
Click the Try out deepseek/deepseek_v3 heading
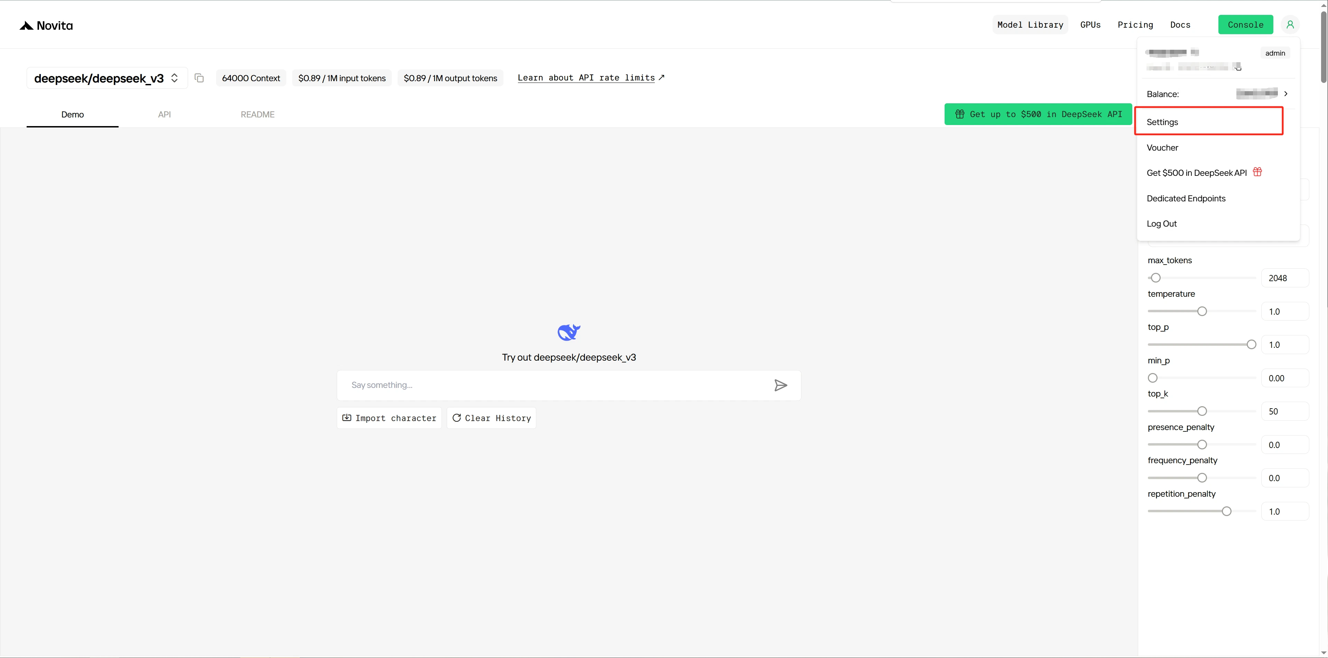click(569, 357)
